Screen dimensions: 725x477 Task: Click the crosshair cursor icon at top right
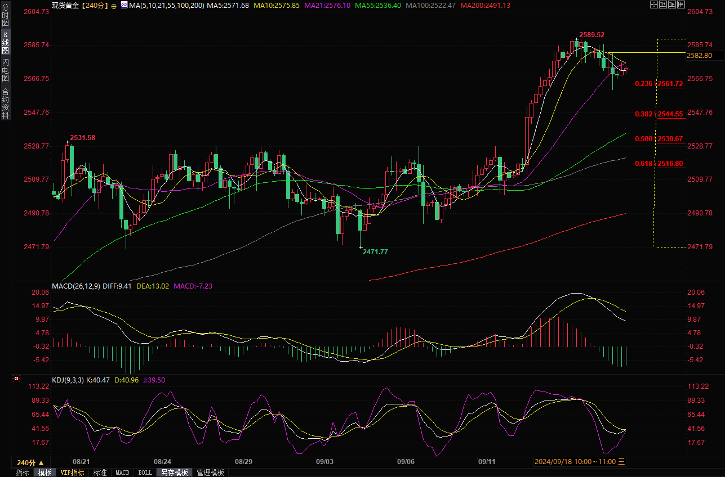tap(654, 5)
